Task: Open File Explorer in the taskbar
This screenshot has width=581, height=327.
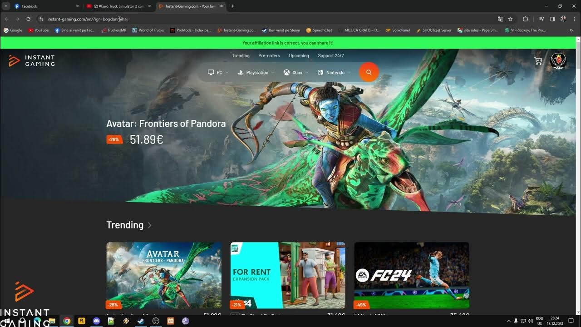Action: point(52,321)
